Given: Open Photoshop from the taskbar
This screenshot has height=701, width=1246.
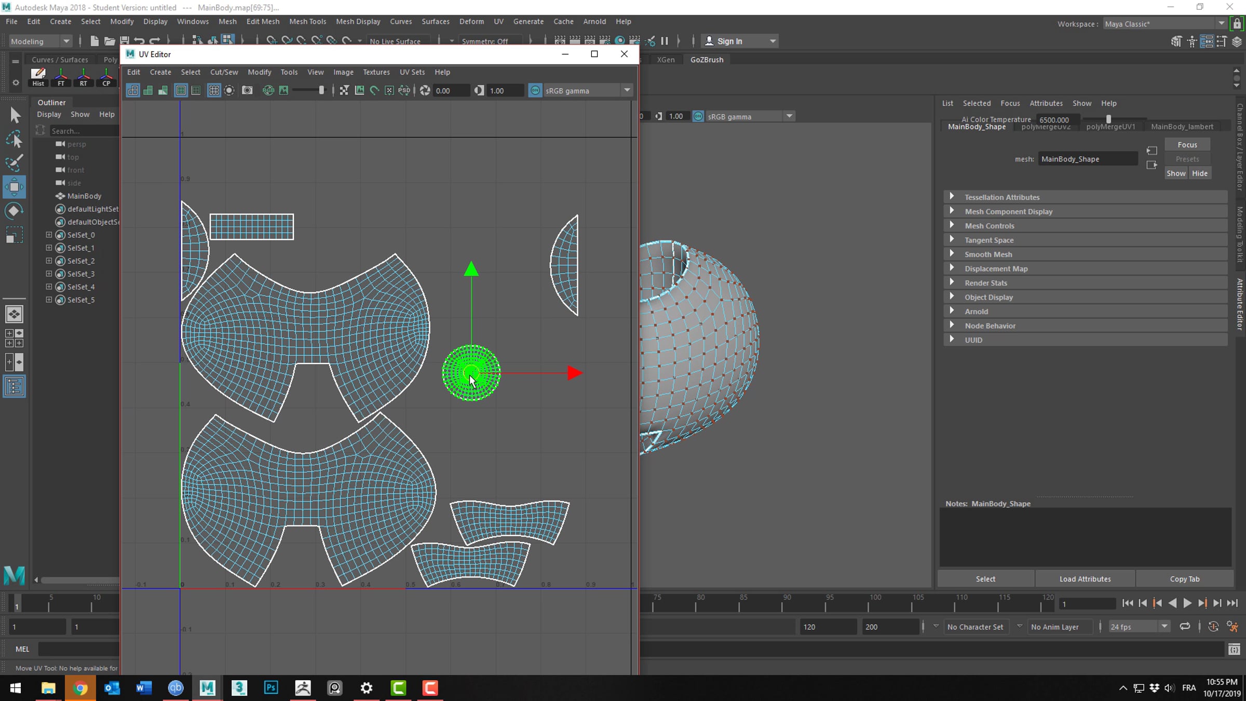Looking at the screenshot, I should point(271,688).
